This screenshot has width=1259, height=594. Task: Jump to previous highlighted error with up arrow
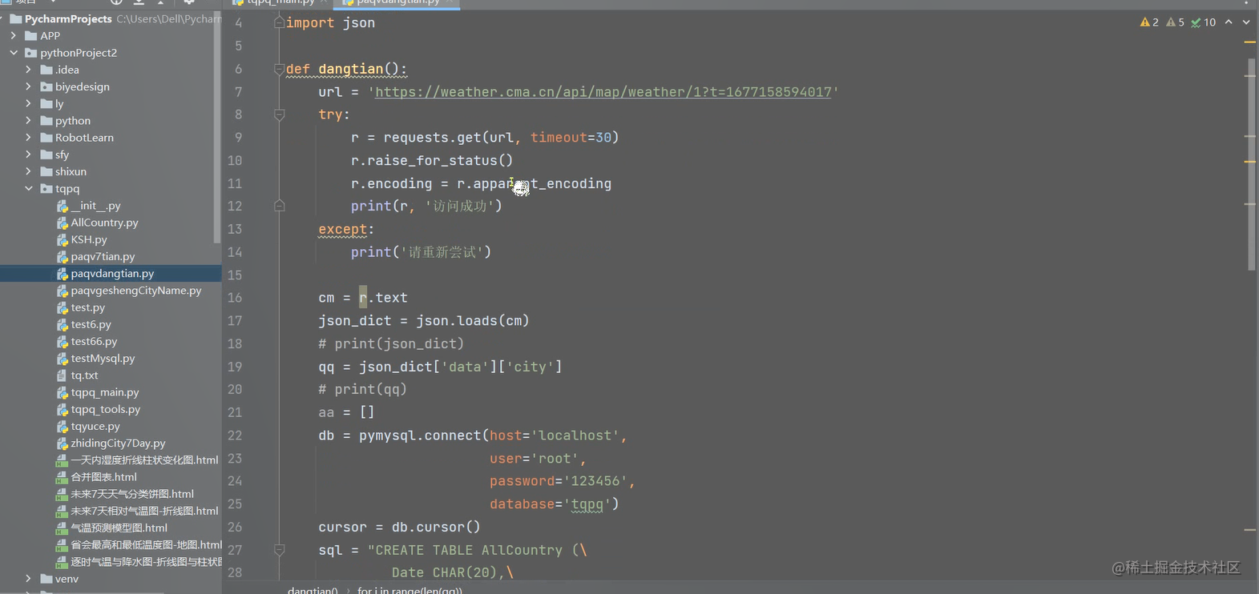point(1229,22)
